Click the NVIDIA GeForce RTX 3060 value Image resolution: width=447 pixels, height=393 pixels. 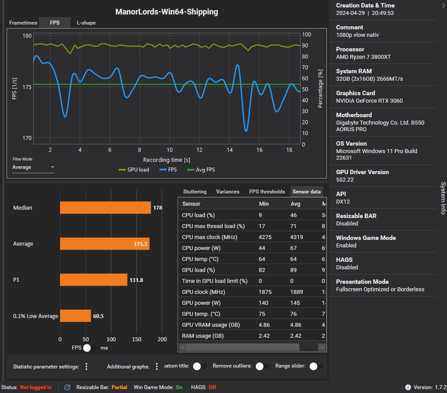369,101
